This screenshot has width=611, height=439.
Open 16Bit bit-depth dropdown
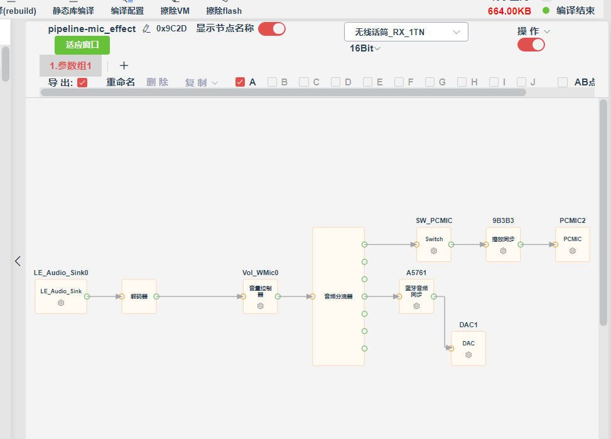tap(365, 48)
